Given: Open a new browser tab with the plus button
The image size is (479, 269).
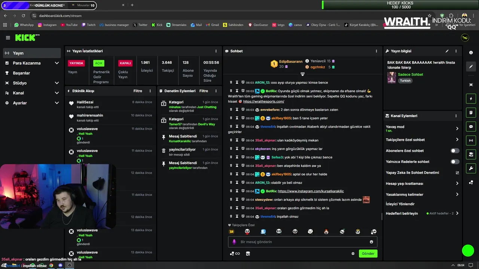Looking at the screenshot, I should point(132,5).
